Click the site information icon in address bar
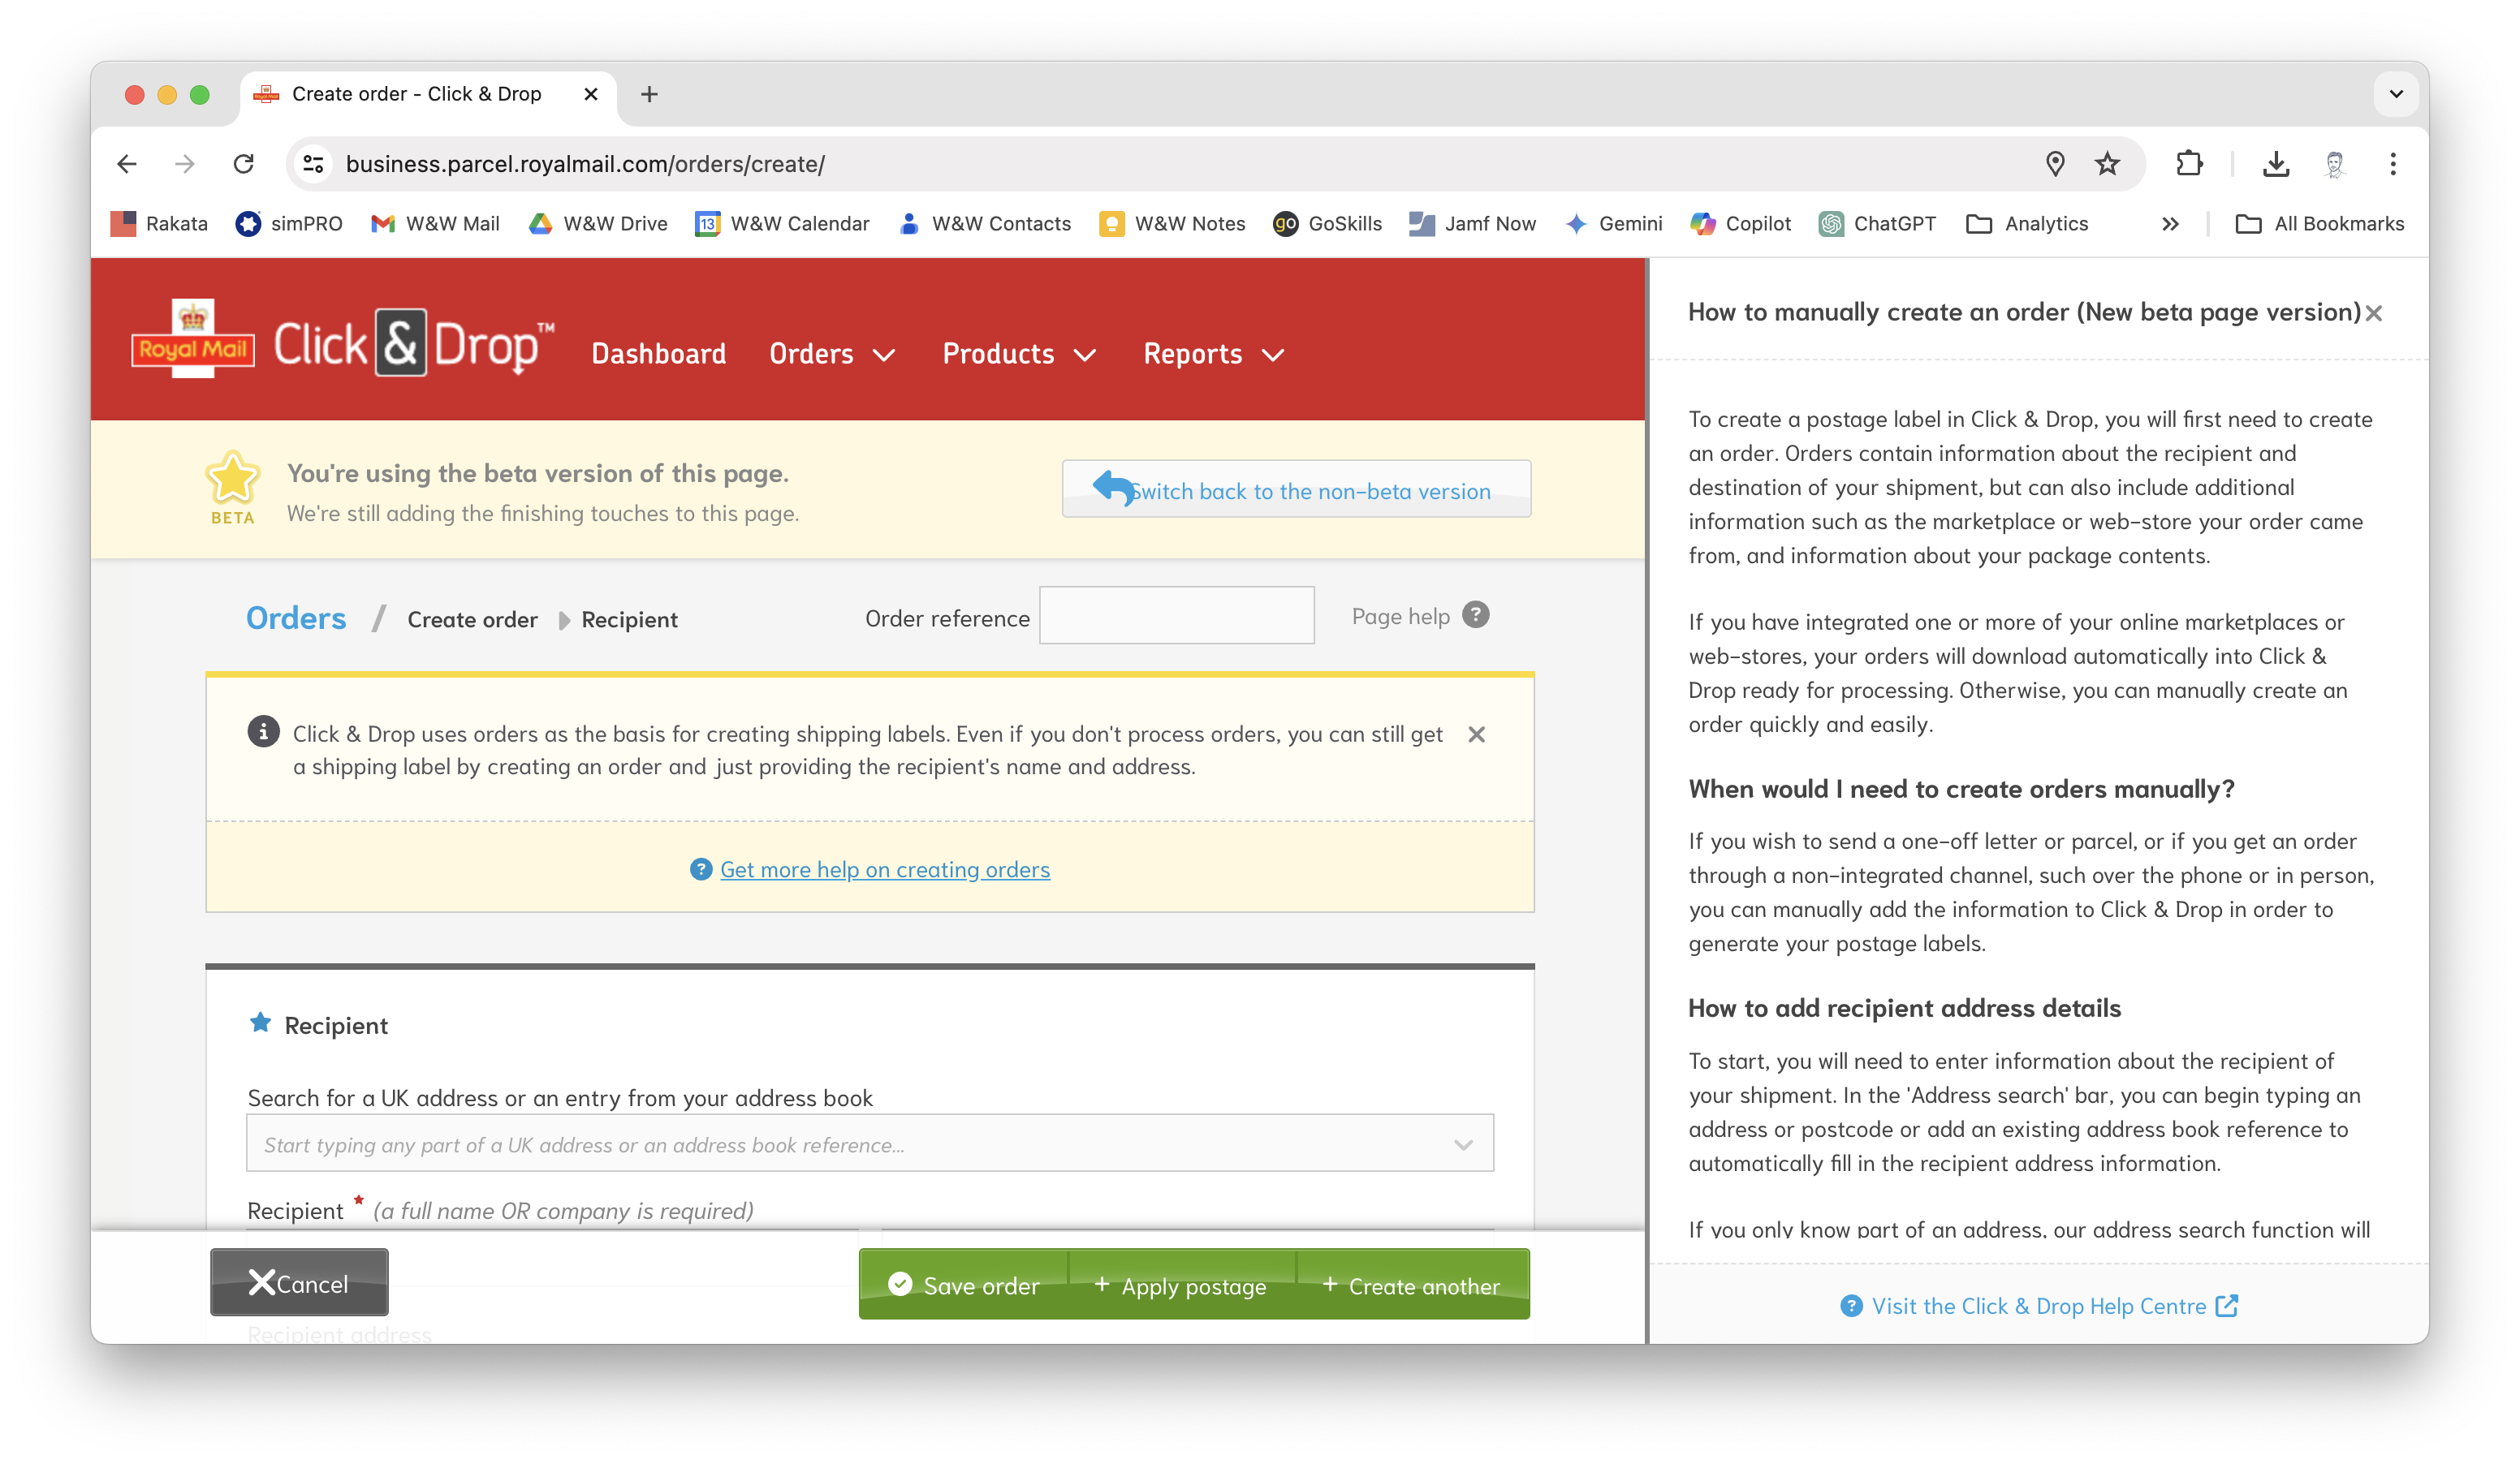2520x1464 pixels. point(314,164)
